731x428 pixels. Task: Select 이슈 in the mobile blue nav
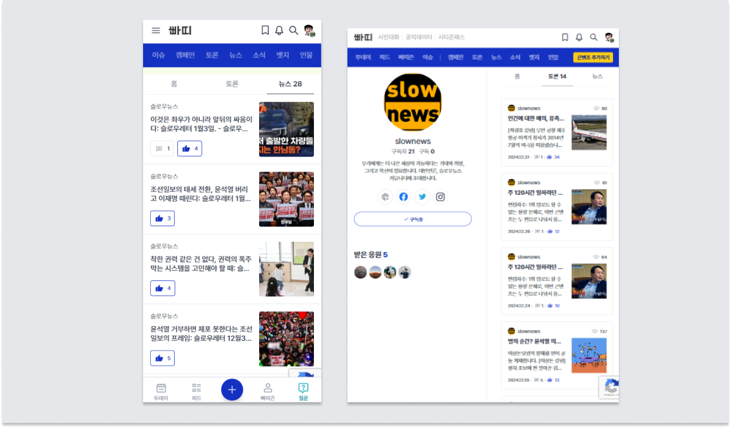[x=159, y=55]
